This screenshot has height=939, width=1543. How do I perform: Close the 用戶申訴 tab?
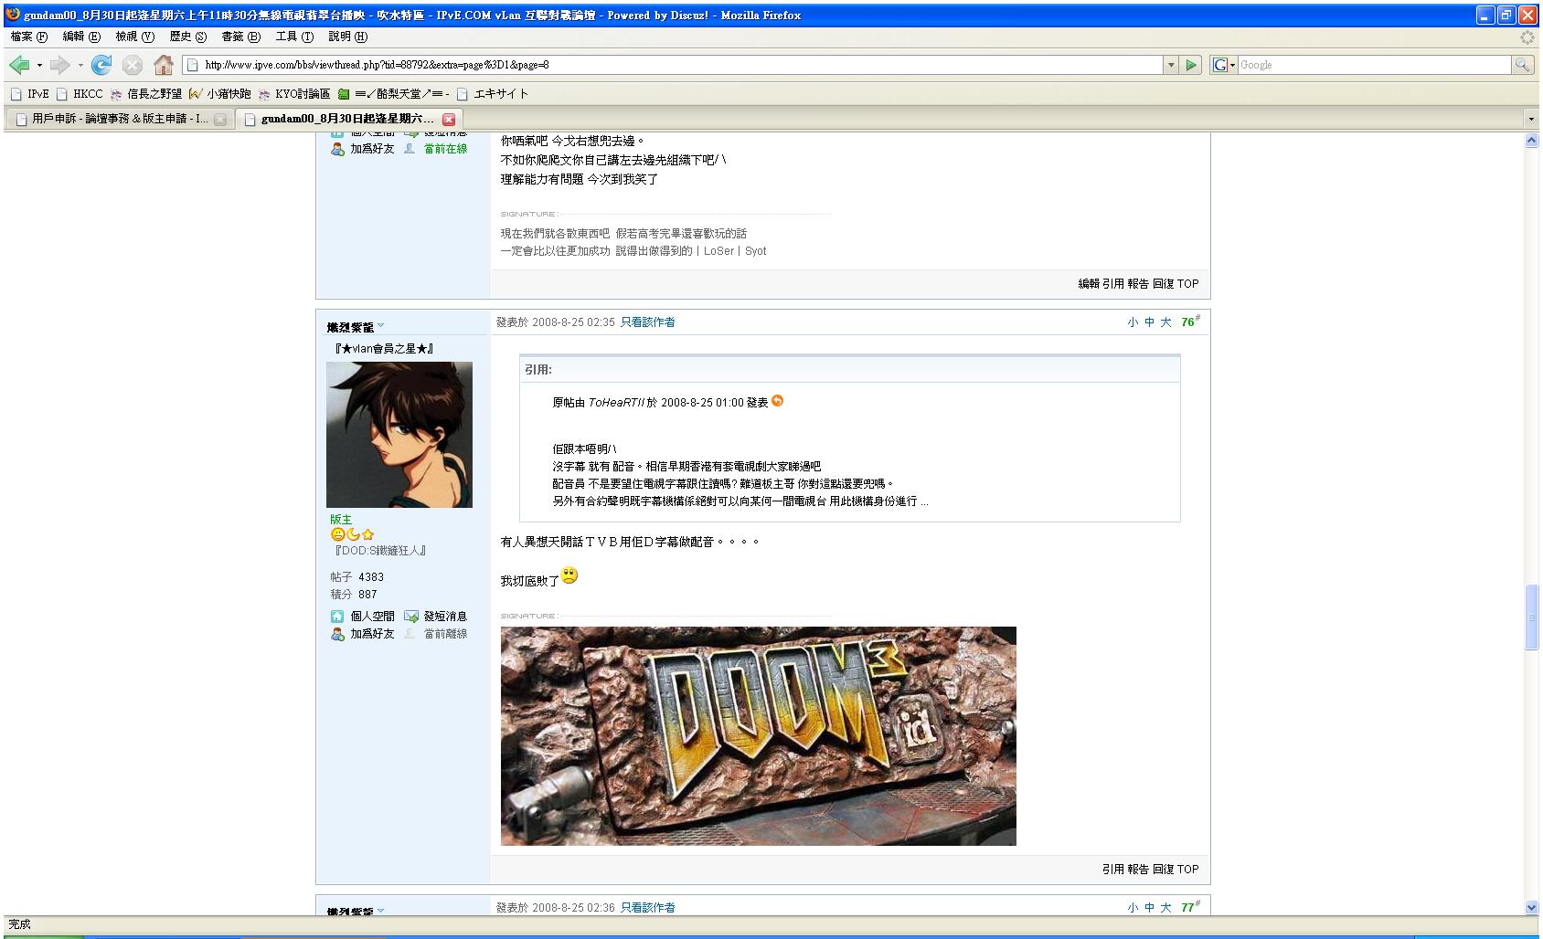(x=220, y=119)
